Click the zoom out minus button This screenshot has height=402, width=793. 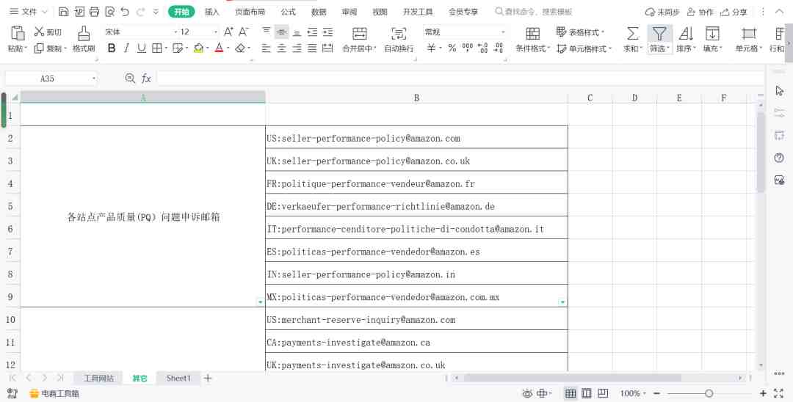click(656, 393)
